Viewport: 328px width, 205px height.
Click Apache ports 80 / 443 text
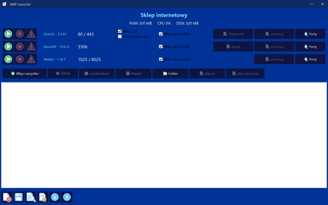point(86,34)
